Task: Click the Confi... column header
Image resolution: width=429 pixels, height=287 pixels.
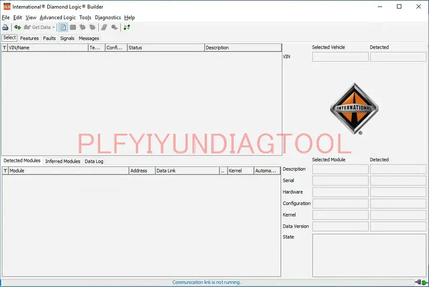Action: click(x=116, y=48)
